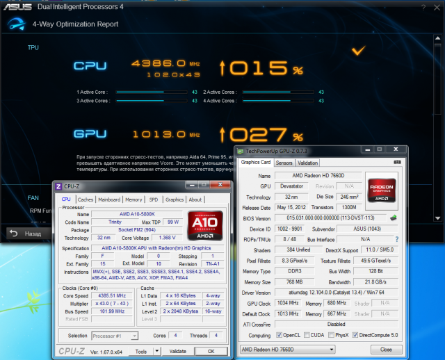Click the 4-Way Optimization speedometer icon
Screen dimensions: 445x360
click(x=16, y=24)
